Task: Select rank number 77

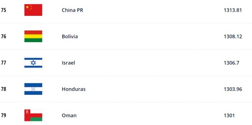Action: point(4,63)
